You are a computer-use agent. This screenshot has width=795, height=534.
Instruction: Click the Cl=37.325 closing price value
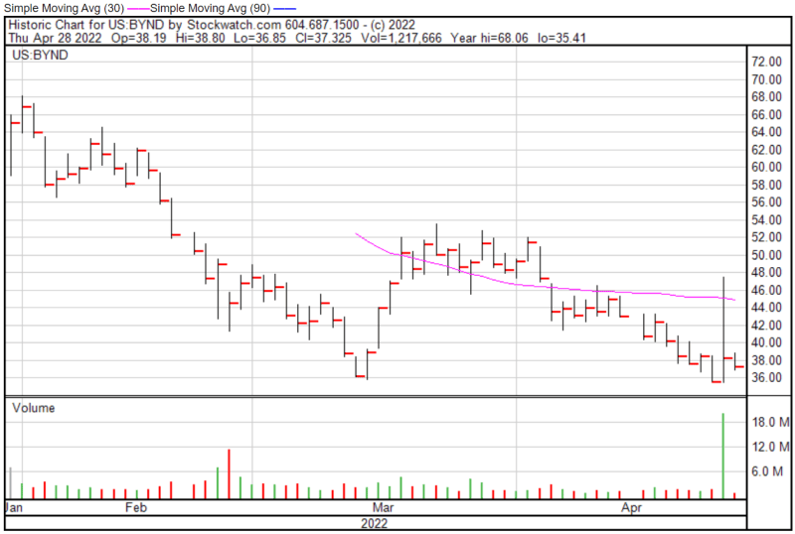323,38
